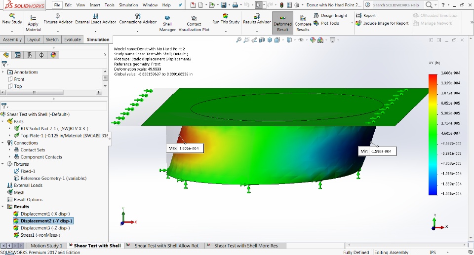
Task: Open dropdown under Fixtures Advisor
Action: click(x=58, y=32)
